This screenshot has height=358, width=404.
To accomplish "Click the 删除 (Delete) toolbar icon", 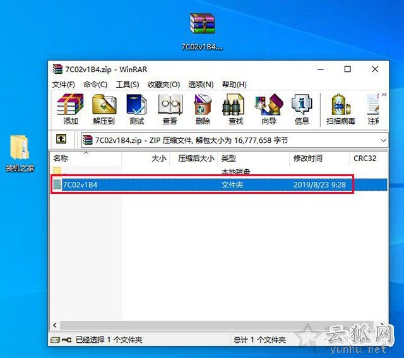I will coord(203,109).
